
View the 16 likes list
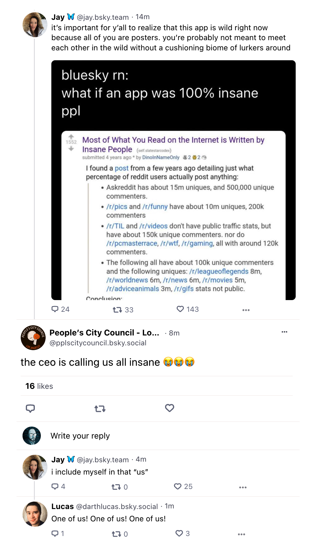coord(39,386)
